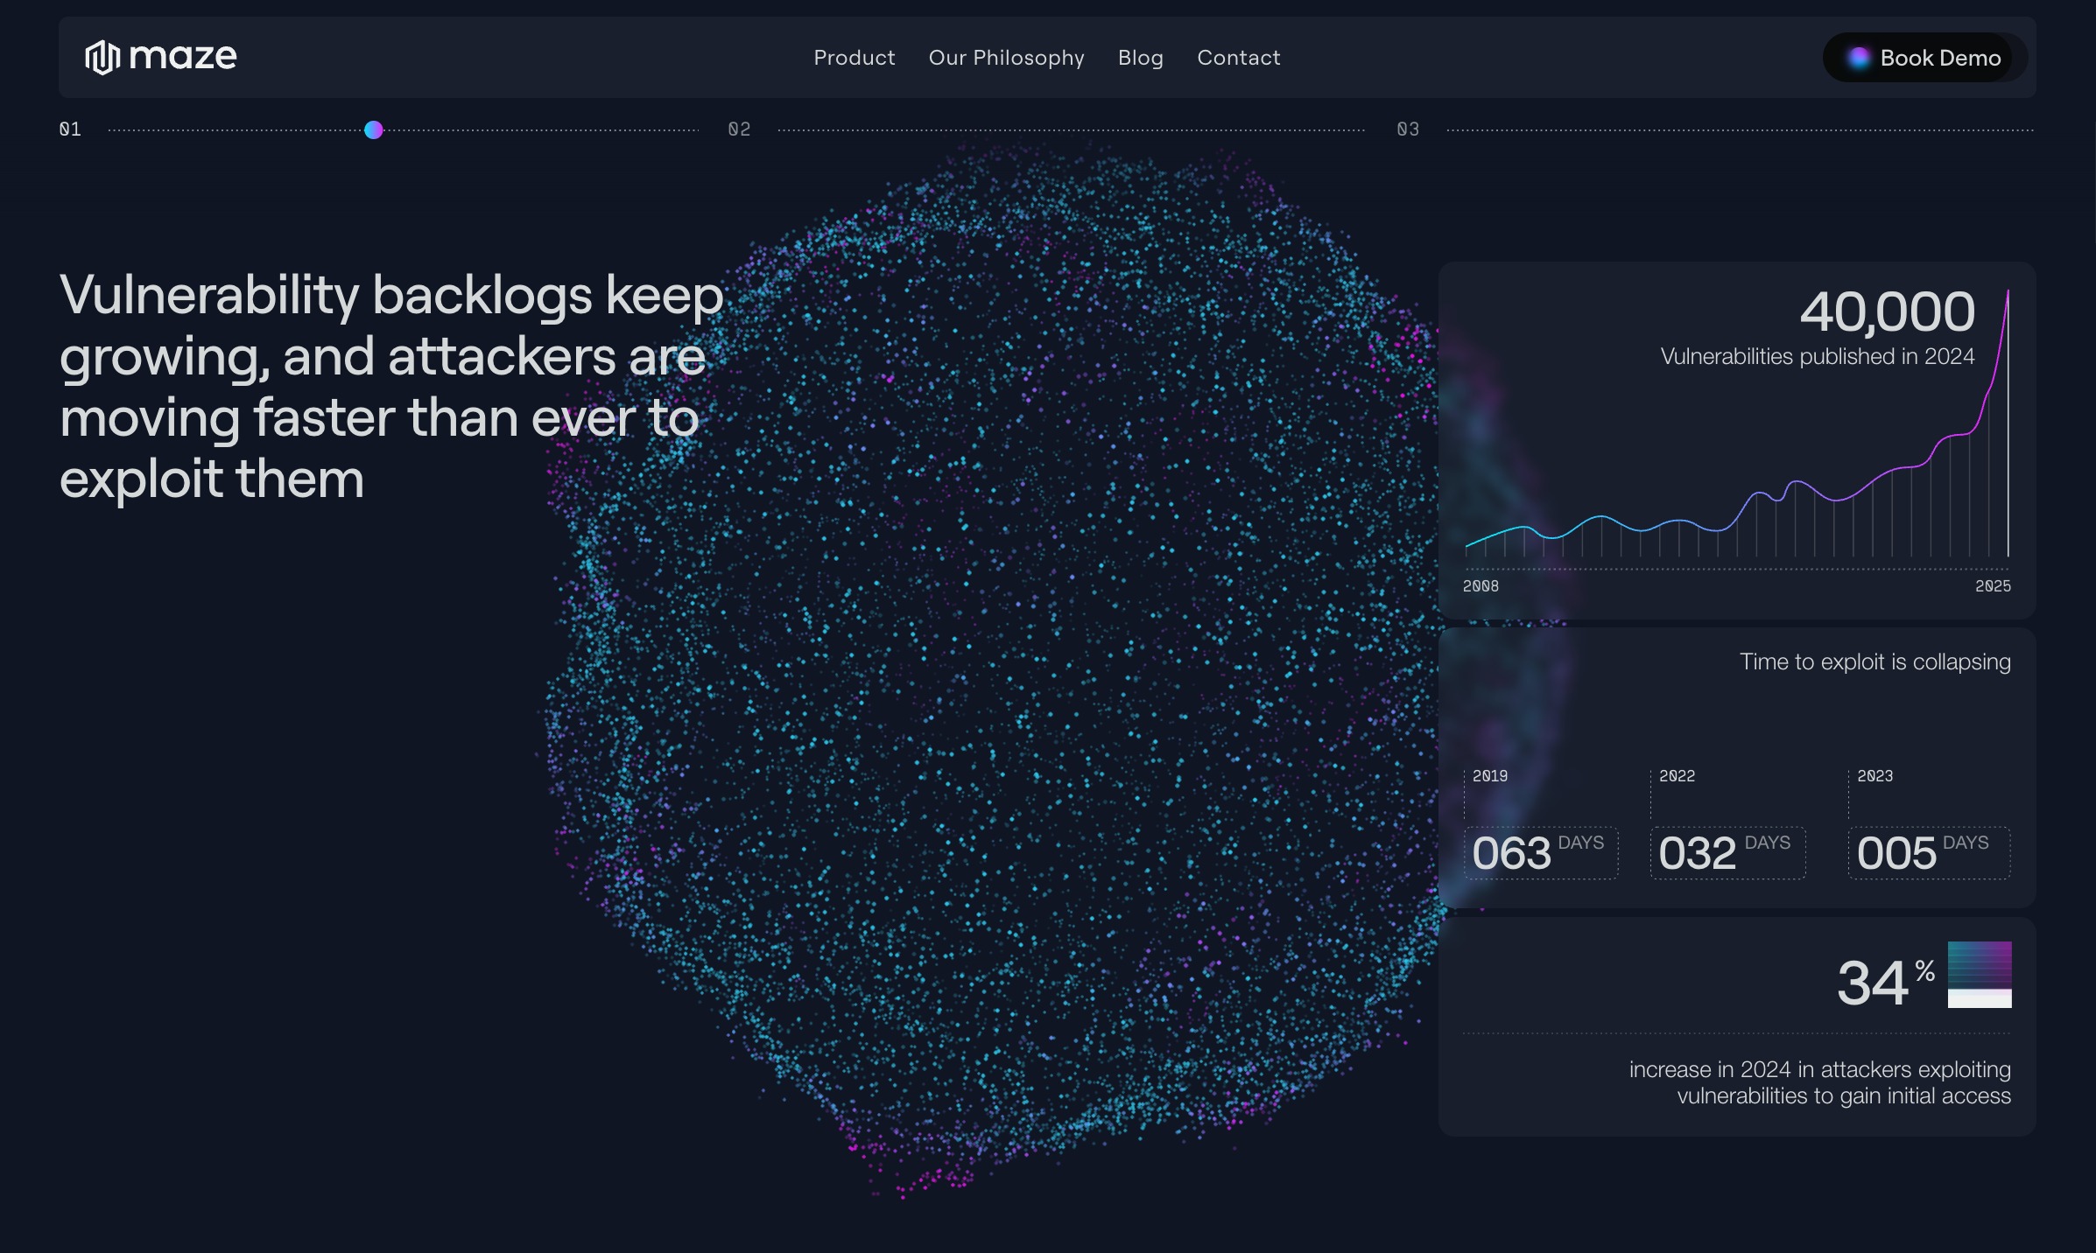Click the 34% statistic
The image size is (2096, 1253).
[1885, 982]
